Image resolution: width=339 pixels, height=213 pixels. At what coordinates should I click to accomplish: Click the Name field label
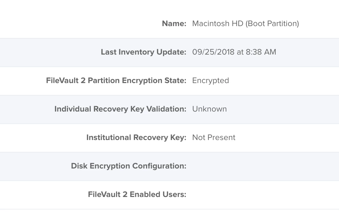coord(174,23)
